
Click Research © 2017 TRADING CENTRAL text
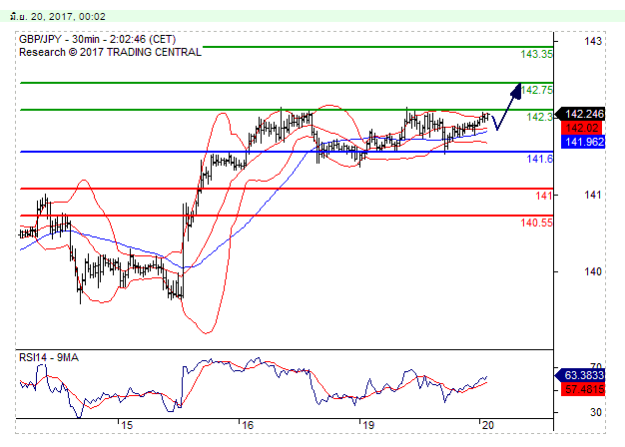(110, 52)
